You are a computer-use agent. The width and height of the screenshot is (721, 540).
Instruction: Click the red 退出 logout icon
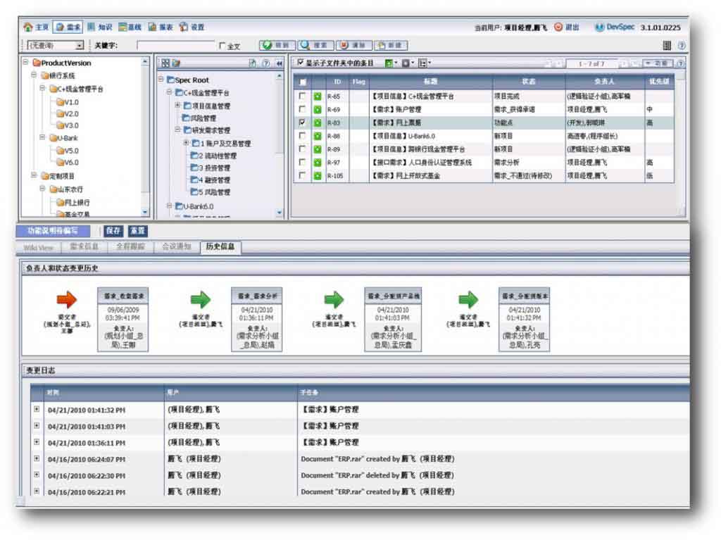558,27
